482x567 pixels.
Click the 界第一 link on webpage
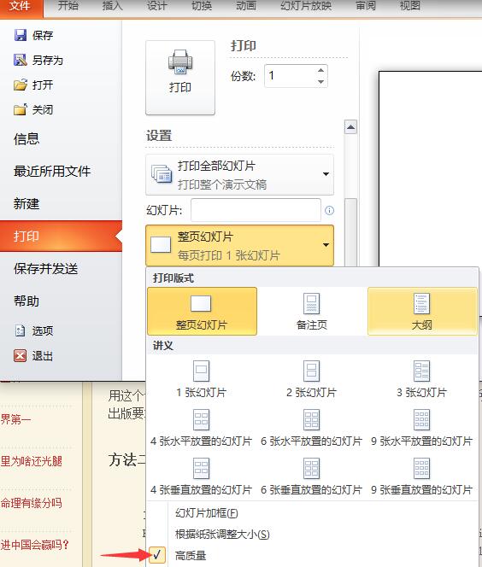tap(15, 419)
